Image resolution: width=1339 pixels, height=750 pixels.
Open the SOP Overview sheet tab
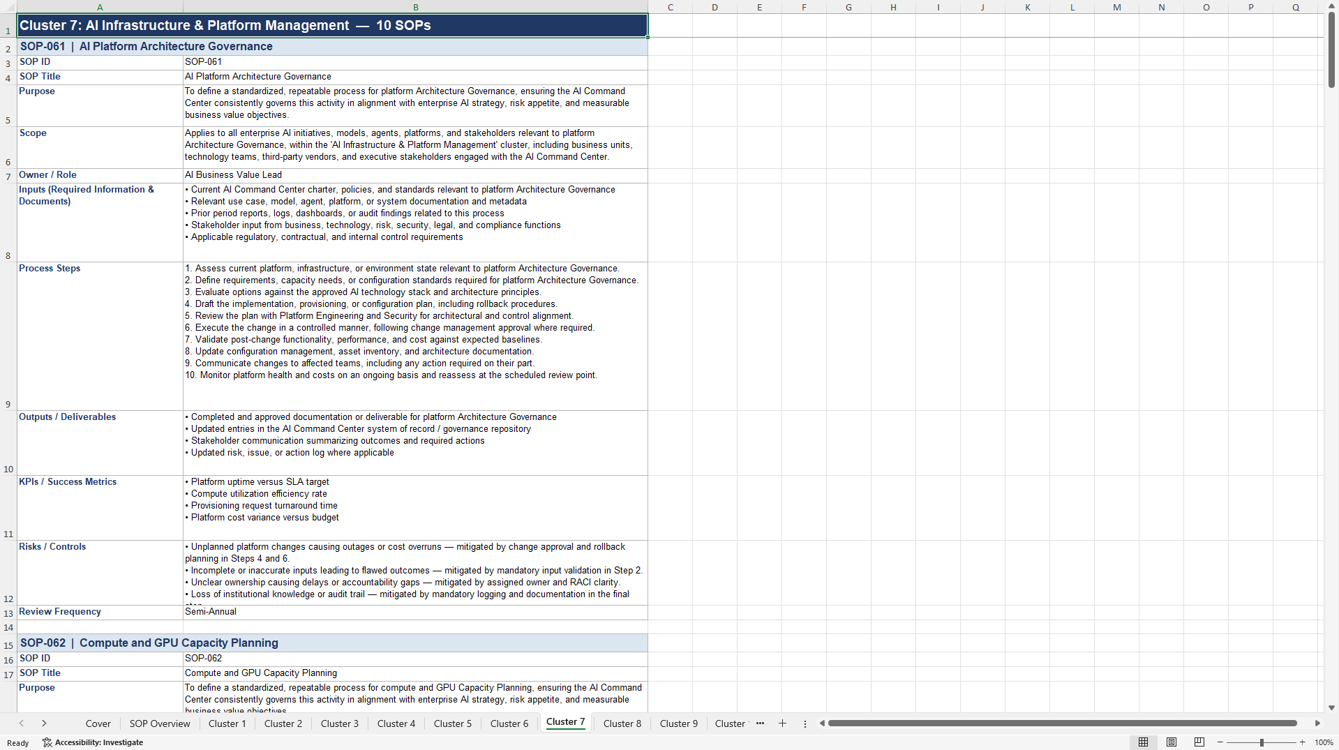(x=160, y=723)
